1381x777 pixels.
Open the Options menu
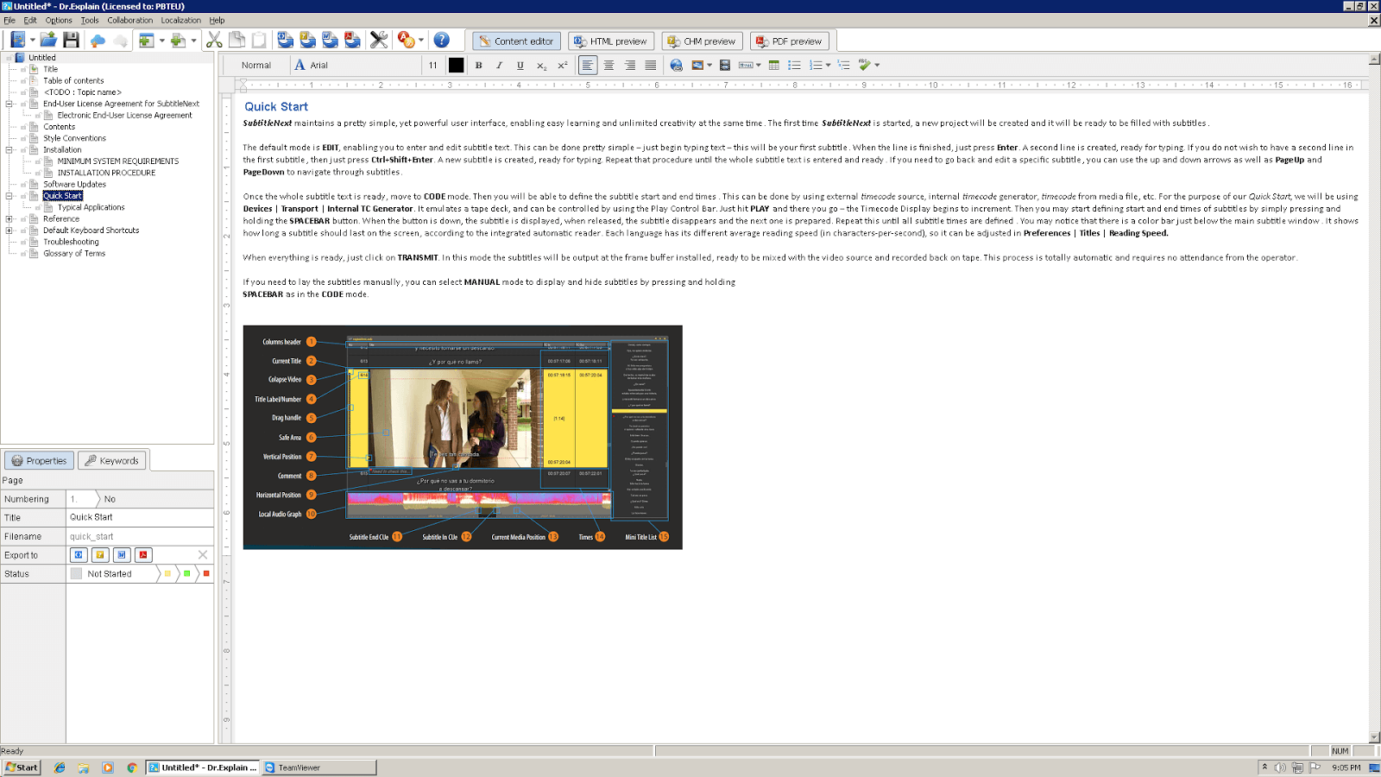(59, 20)
